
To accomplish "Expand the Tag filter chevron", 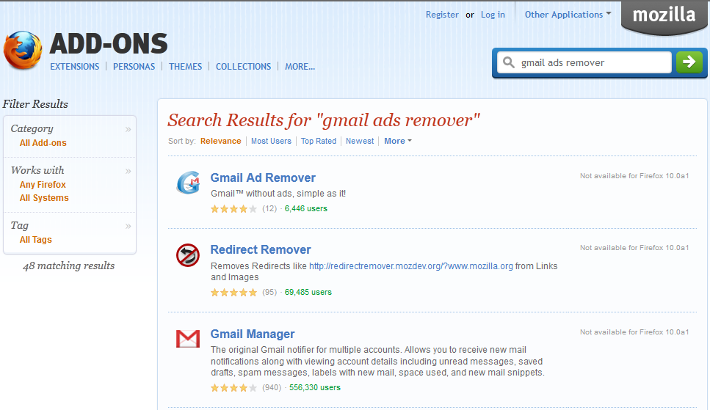I will click(128, 226).
